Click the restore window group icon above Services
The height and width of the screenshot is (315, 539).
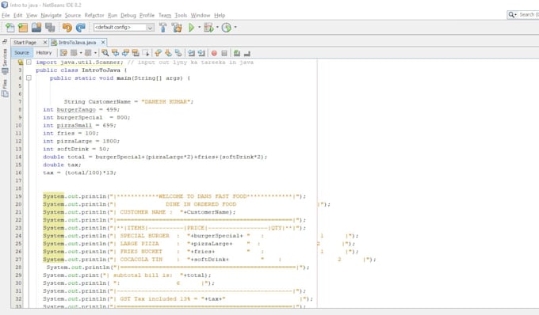point(5,42)
